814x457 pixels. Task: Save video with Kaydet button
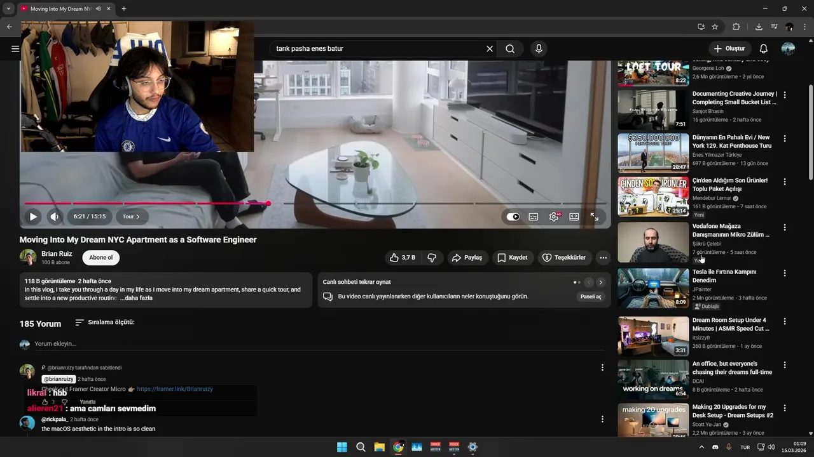point(513,258)
